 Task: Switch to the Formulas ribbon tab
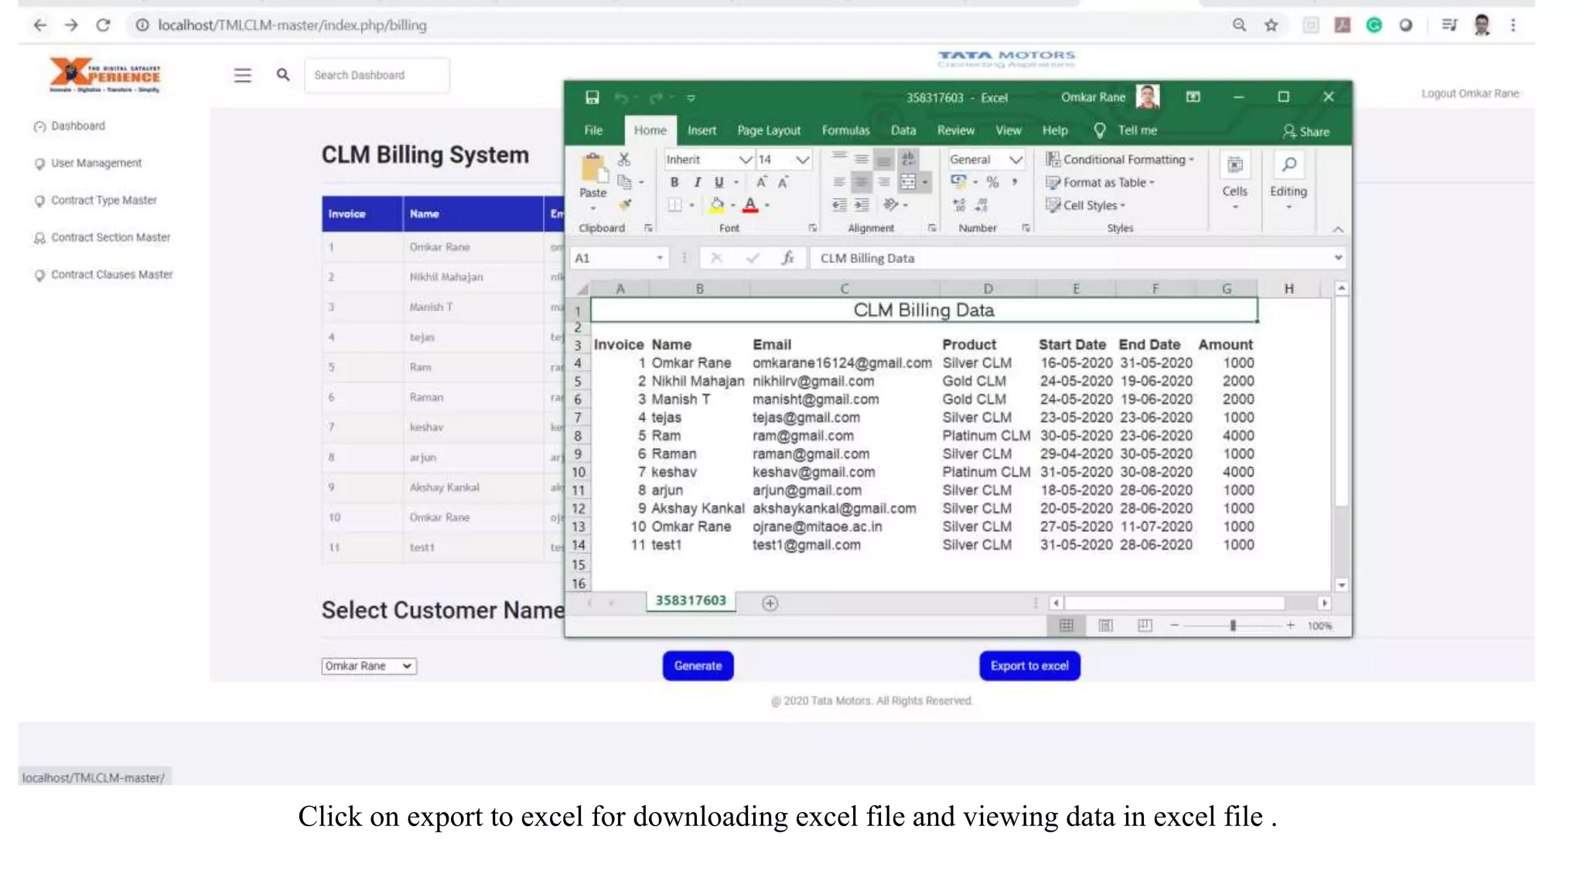coord(845,130)
